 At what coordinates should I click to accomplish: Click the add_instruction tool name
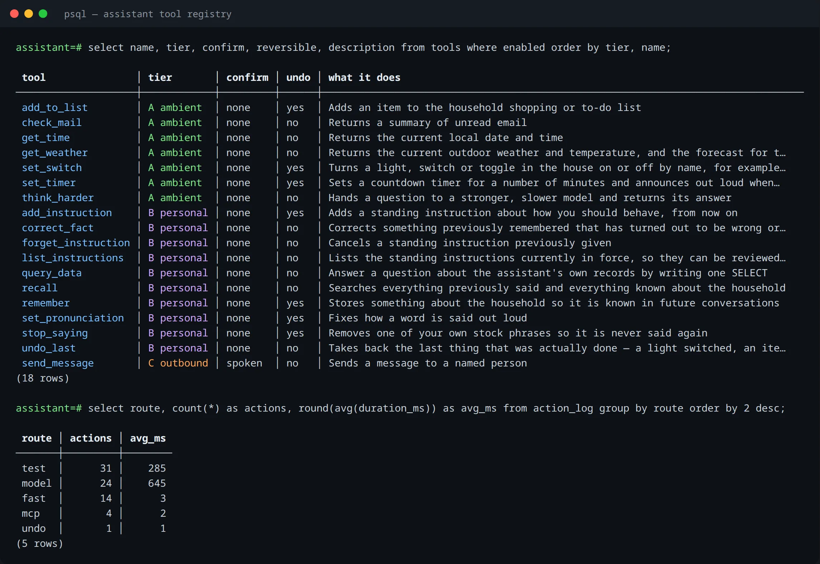click(x=67, y=213)
